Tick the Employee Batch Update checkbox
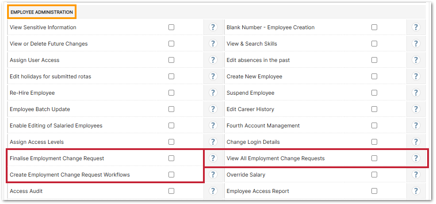The width and height of the screenshot is (436, 204). (x=172, y=109)
